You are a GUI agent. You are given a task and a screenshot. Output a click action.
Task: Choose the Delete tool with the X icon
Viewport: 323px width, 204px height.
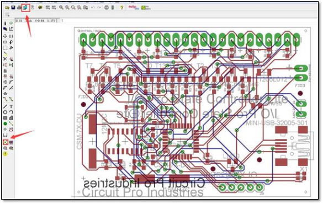click(5, 59)
